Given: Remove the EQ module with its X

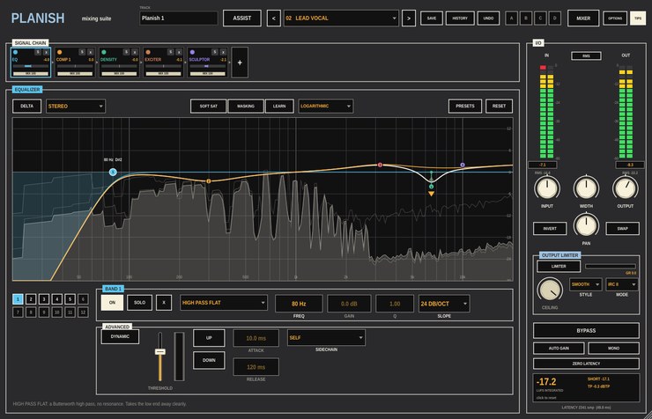Looking at the screenshot, I should point(46,52).
